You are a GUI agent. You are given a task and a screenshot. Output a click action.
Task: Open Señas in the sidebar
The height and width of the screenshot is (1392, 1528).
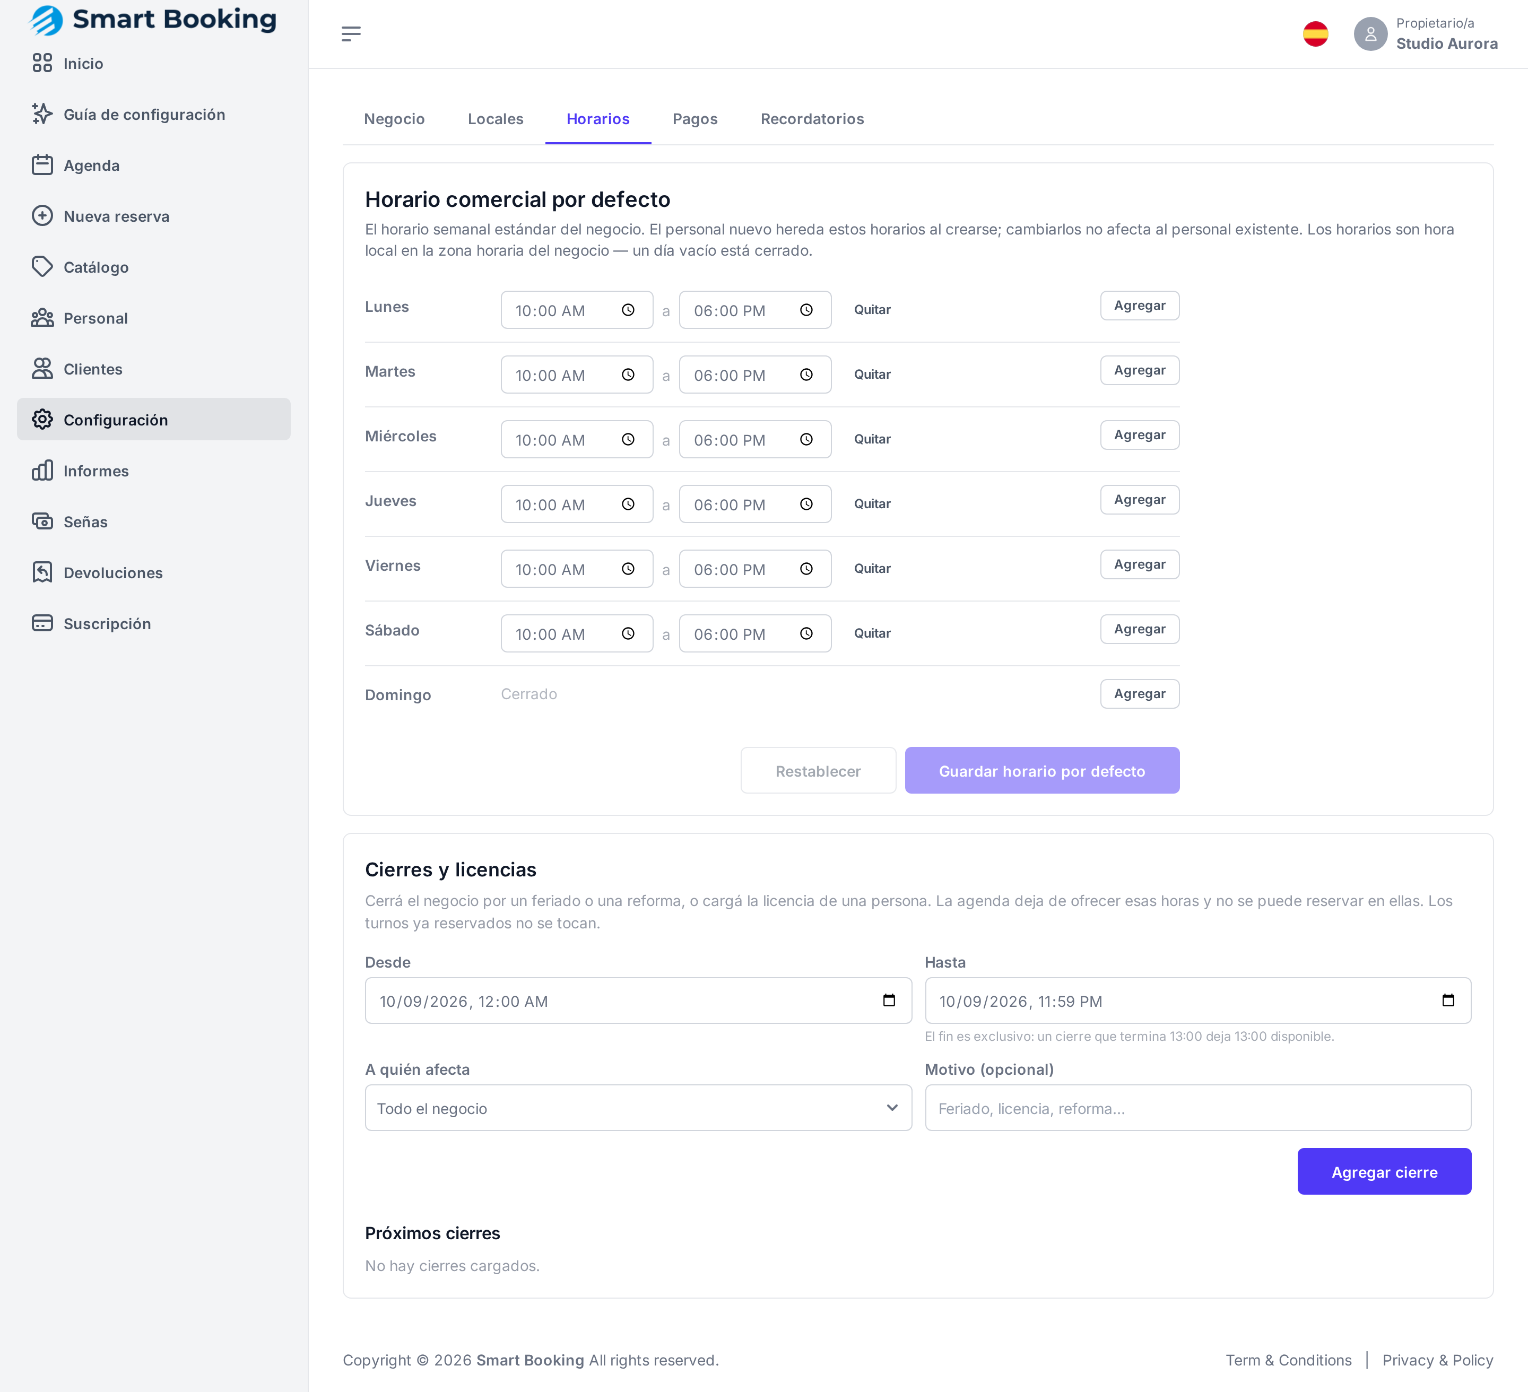(x=154, y=521)
